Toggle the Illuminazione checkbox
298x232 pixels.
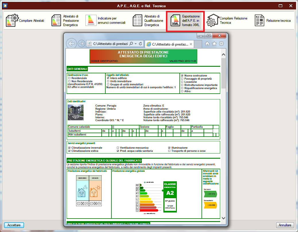(x=169, y=148)
